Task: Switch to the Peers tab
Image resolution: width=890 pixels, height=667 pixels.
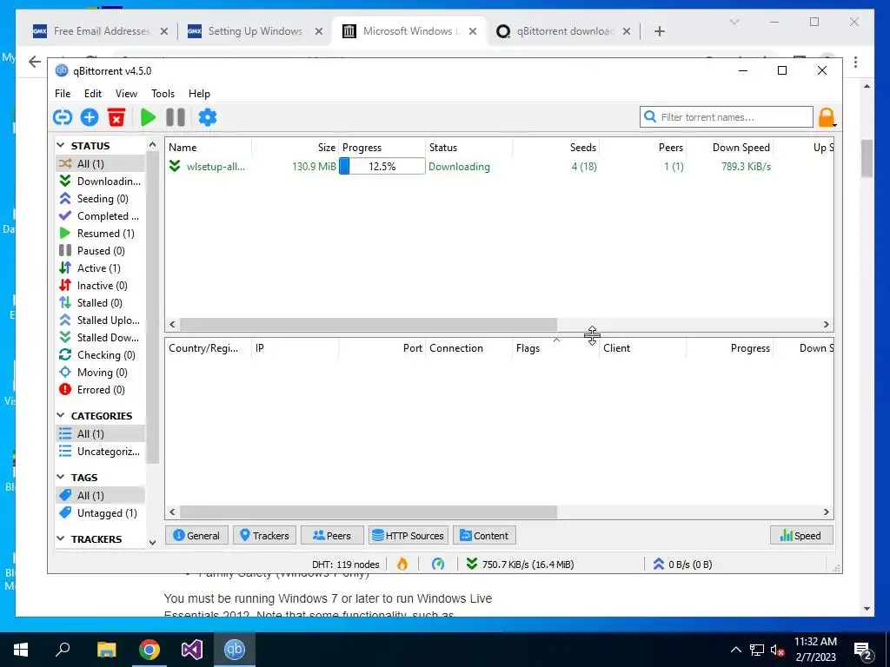Action: point(332,535)
